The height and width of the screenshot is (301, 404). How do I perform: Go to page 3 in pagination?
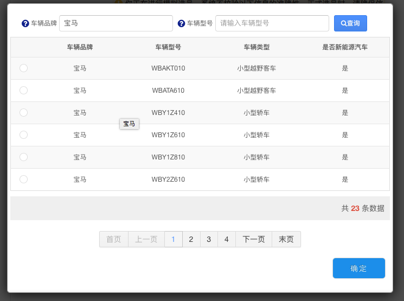209,239
